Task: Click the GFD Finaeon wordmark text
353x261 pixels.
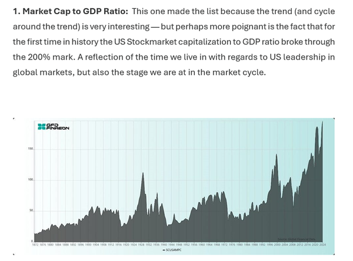Action: 58,127
